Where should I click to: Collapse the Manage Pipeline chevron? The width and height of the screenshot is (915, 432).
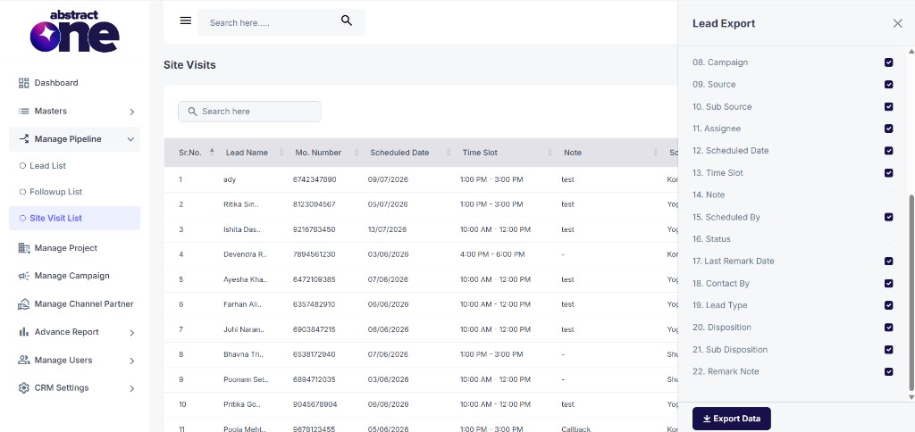[x=130, y=139]
